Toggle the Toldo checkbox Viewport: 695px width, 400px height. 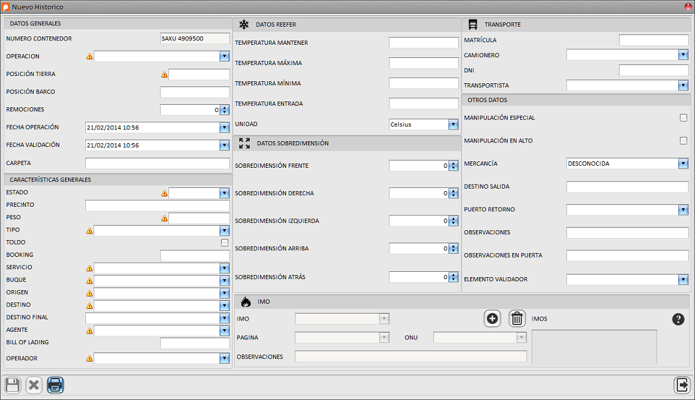click(x=225, y=243)
